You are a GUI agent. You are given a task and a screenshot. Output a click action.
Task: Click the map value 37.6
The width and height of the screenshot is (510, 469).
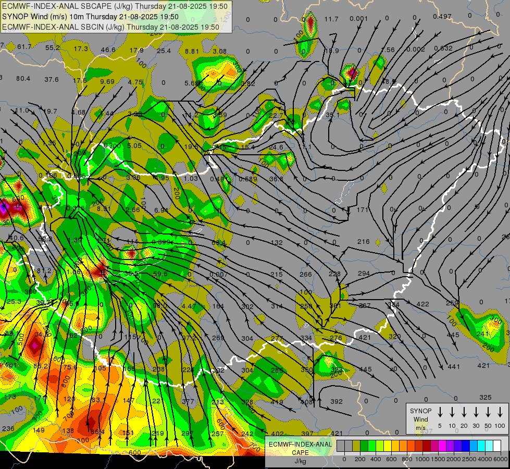point(52,79)
